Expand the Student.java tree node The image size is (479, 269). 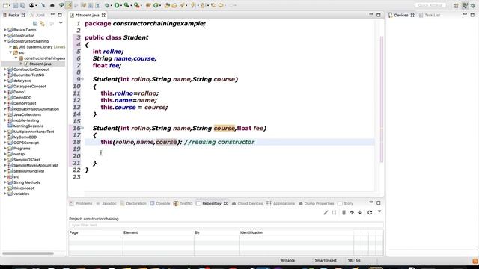22,64
